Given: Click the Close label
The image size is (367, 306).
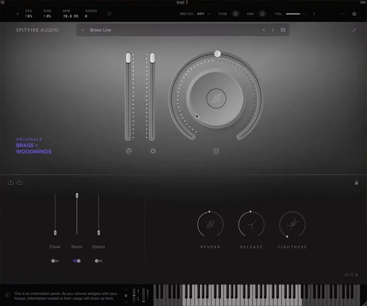Looking at the screenshot, I should coord(55,247).
